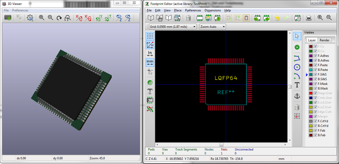Image resolution: width=339 pixels, height=164 pixels.
Task: Open the 3D Viewer settings gear
Action: click(x=30, y=18)
